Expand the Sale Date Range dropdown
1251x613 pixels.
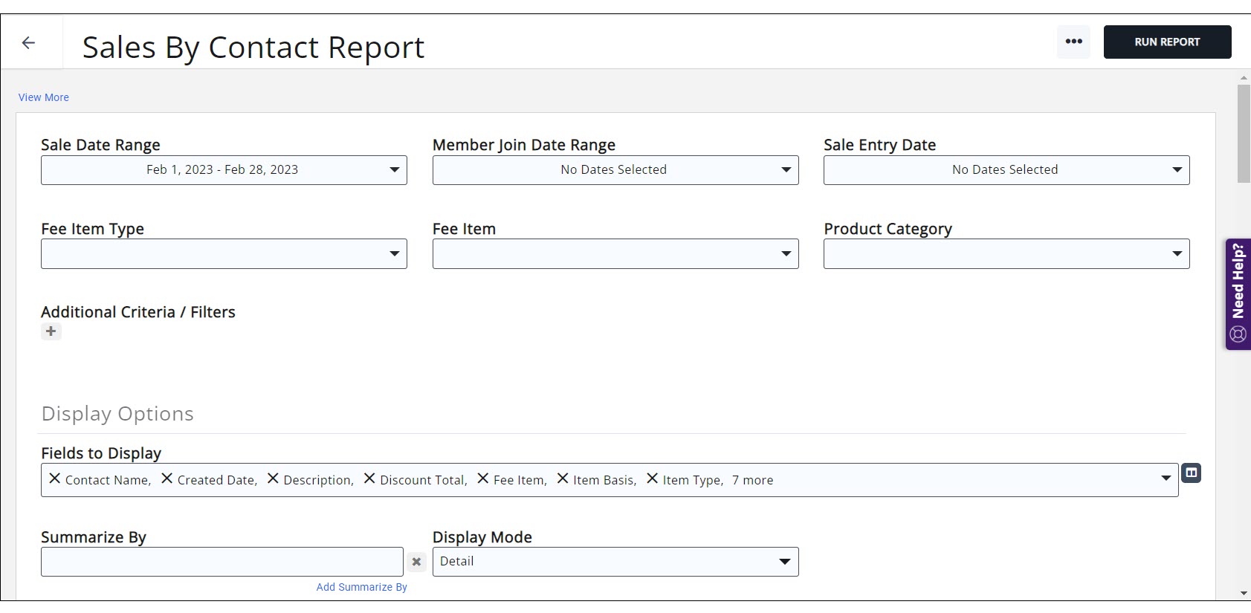coord(224,170)
